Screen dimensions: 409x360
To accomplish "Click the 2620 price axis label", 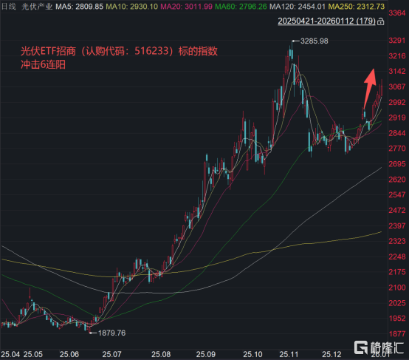I will pyautogui.click(x=397, y=180).
